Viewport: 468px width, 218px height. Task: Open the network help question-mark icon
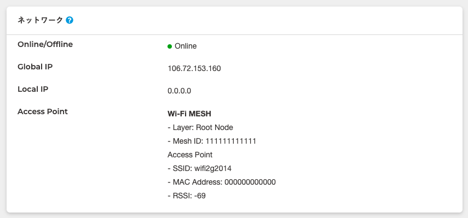click(x=70, y=20)
